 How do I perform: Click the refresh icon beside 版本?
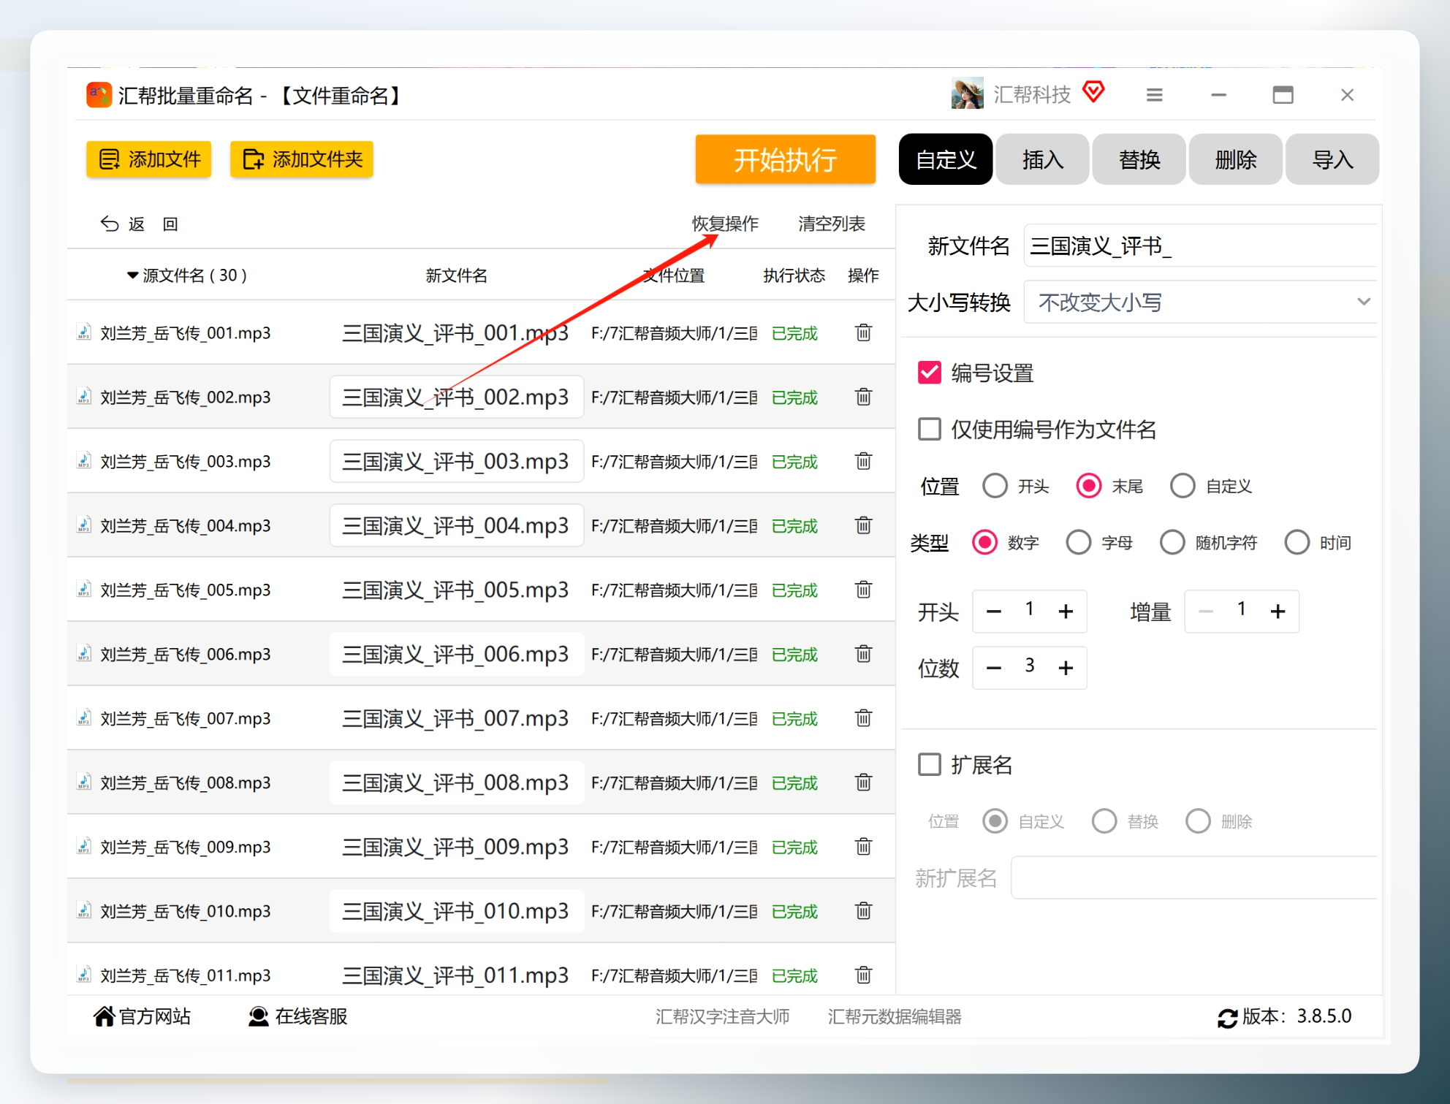coord(1227,1018)
